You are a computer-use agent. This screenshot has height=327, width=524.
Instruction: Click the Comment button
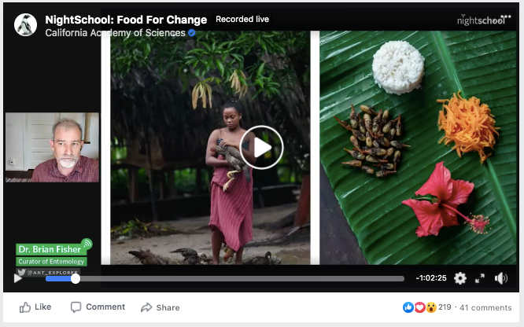pos(98,307)
